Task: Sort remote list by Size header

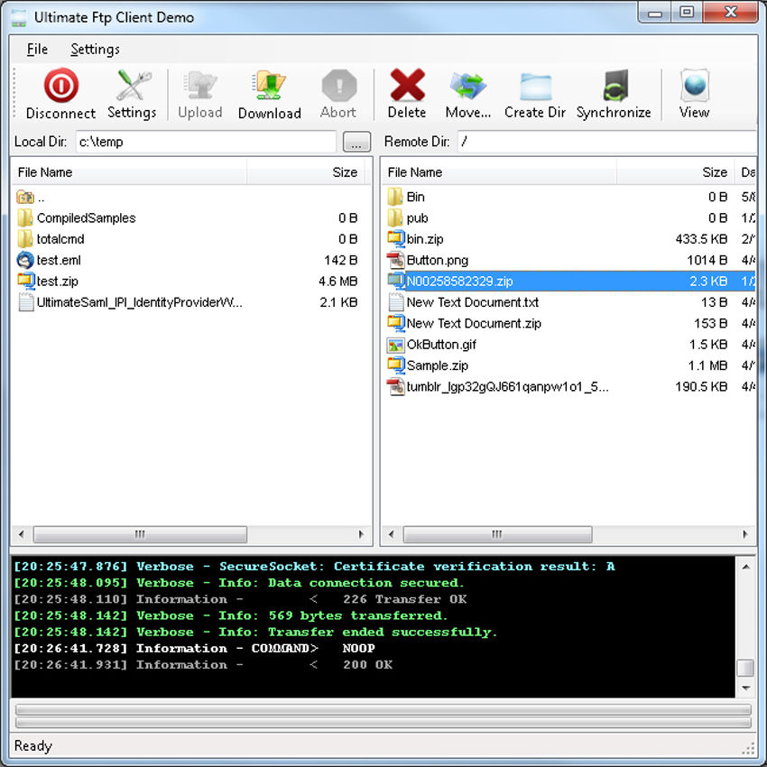Action: [x=676, y=172]
